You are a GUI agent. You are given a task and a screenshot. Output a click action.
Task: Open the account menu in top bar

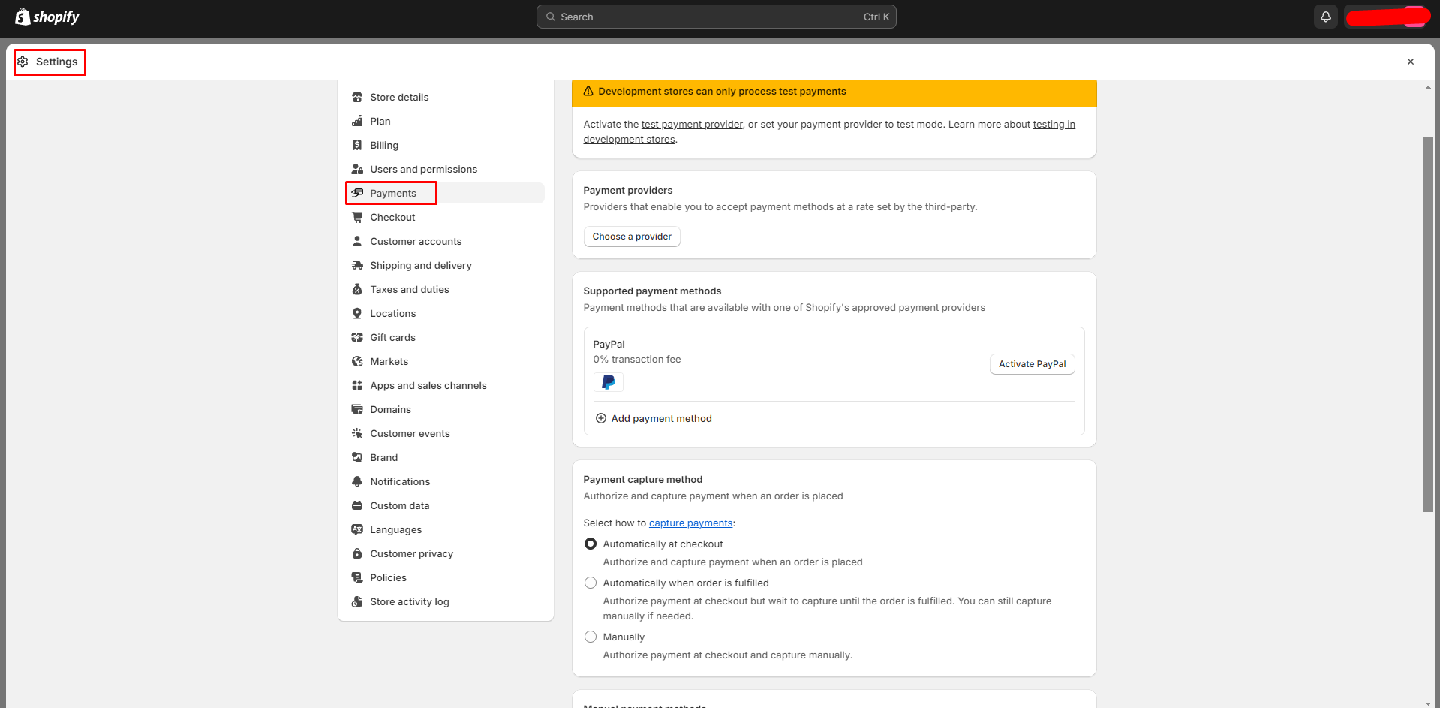pos(1387,17)
